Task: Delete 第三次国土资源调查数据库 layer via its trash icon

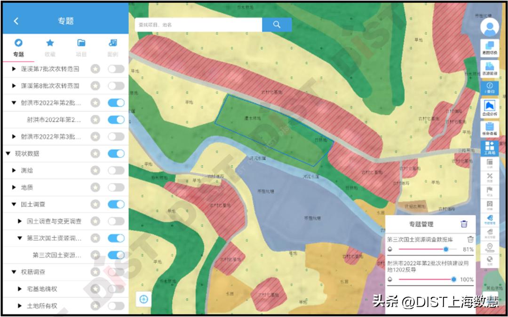Action: click(x=470, y=240)
